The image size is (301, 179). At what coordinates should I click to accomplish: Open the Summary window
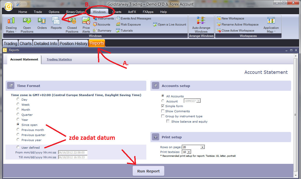click(102, 30)
